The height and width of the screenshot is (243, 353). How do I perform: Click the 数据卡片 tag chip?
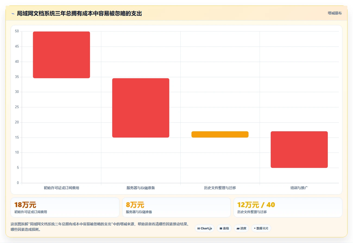click(261, 228)
